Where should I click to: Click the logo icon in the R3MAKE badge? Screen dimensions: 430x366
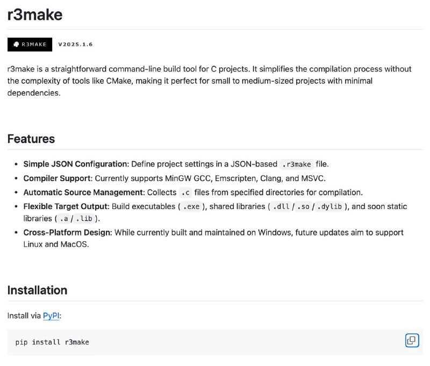[x=16, y=45]
